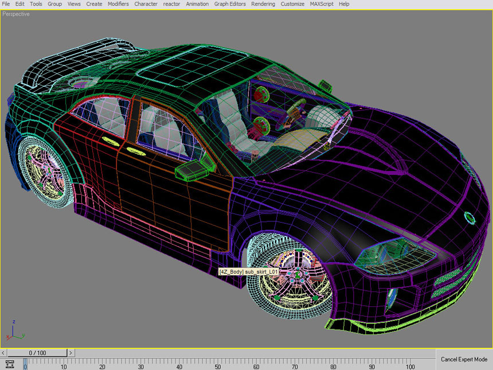
Task: Select the round hood emblem on car
Action: pos(470,218)
